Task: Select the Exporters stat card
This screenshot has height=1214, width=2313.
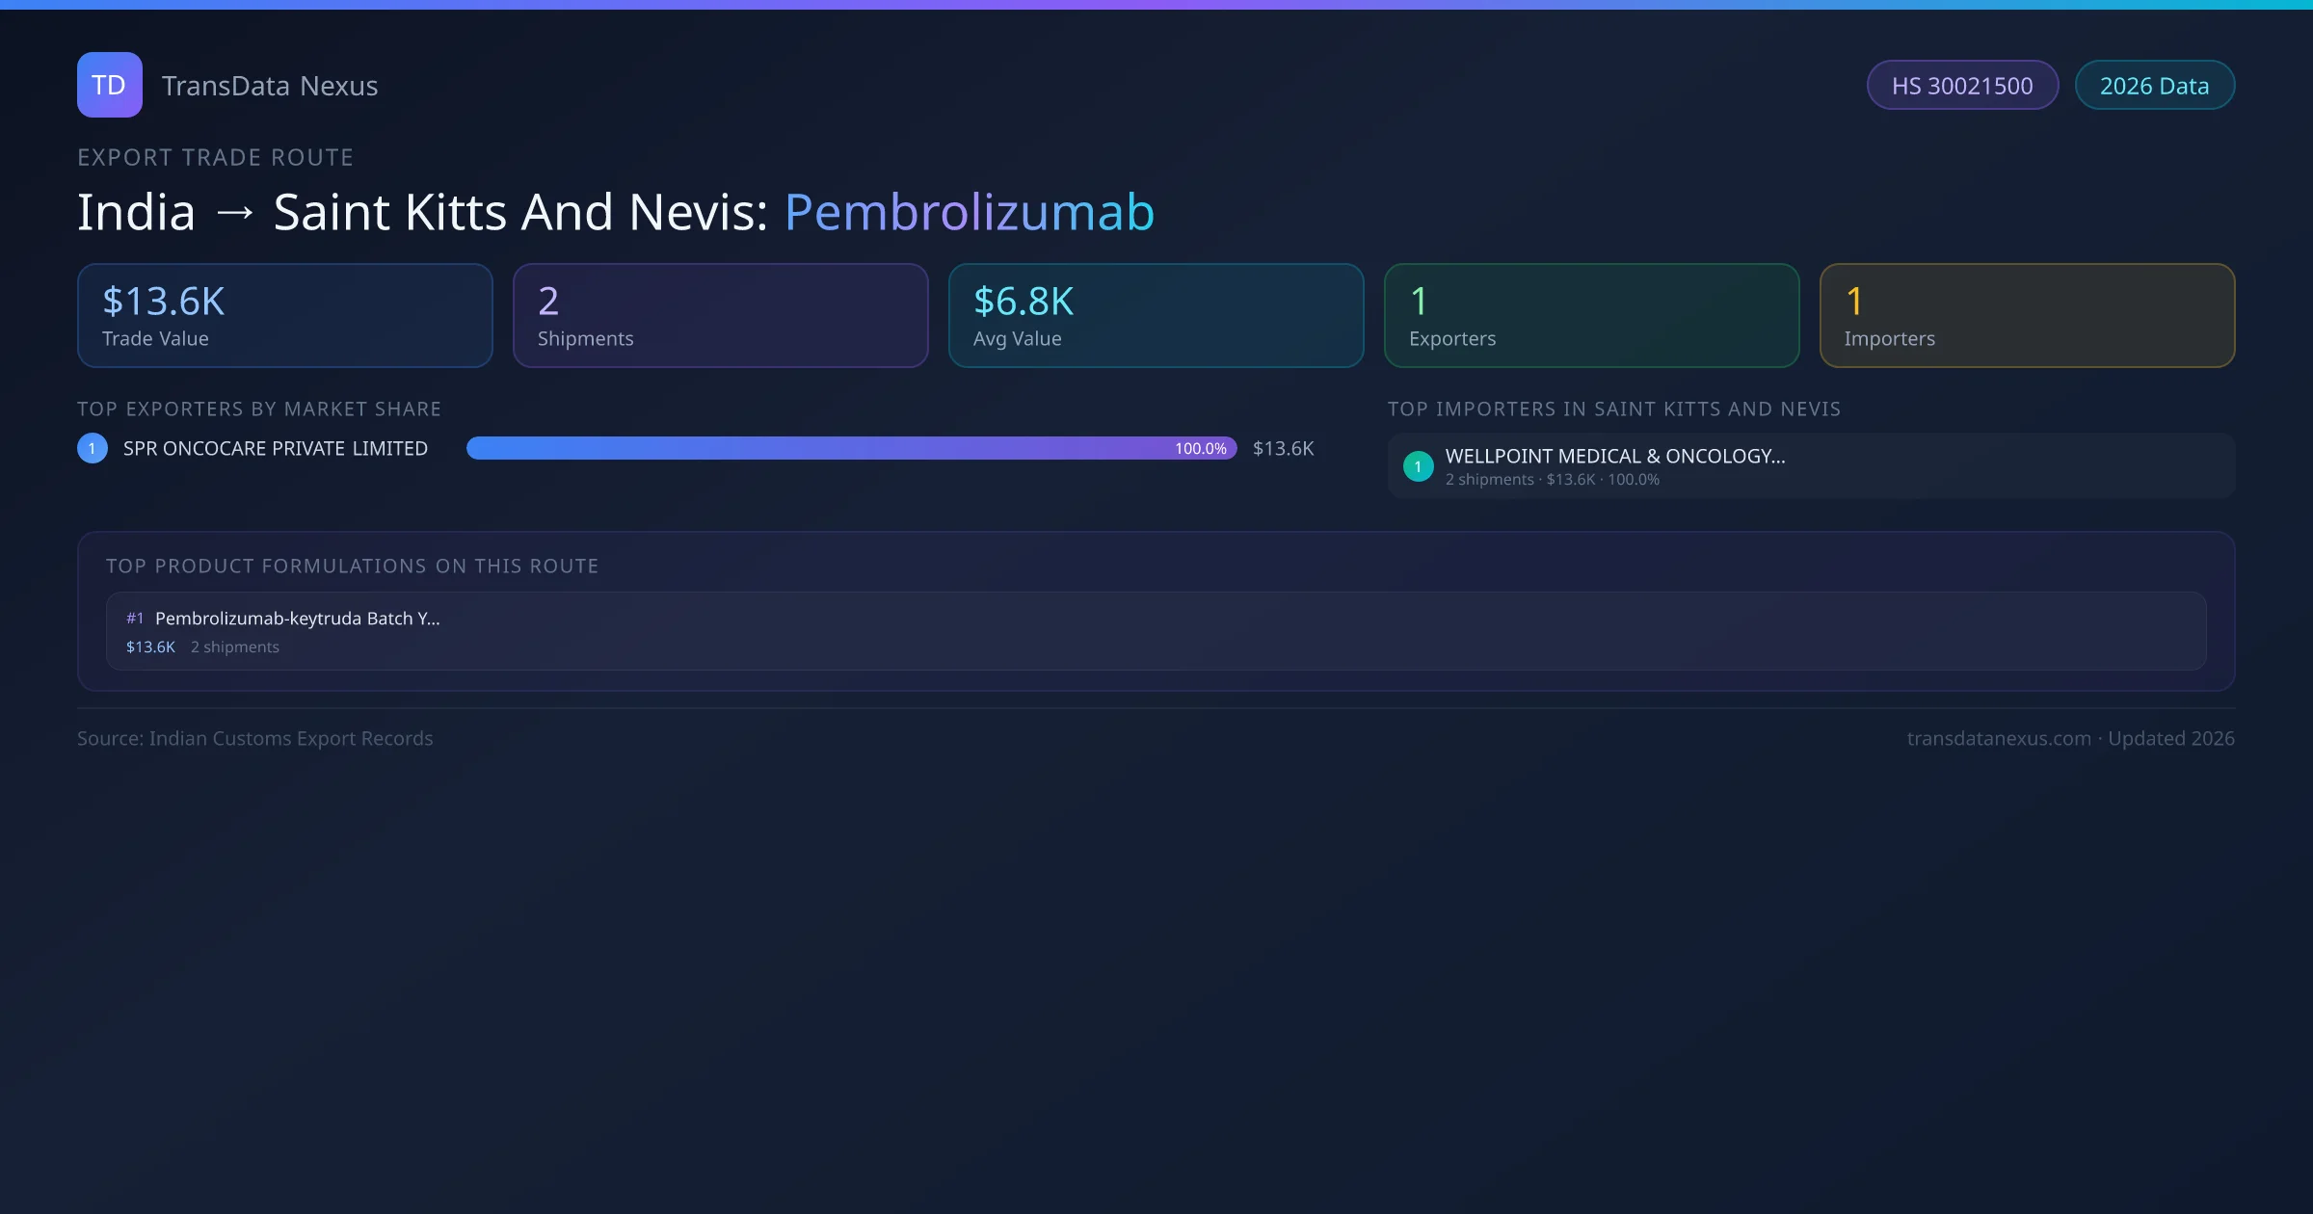Action: tap(1591, 315)
